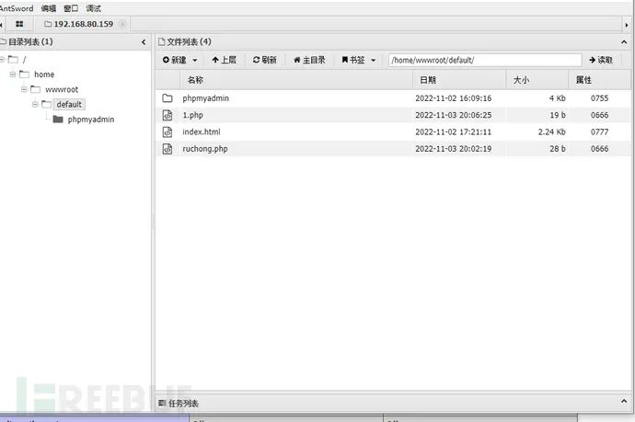Open the AntSword menu
The height and width of the screenshot is (422, 635).
(x=17, y=8)
